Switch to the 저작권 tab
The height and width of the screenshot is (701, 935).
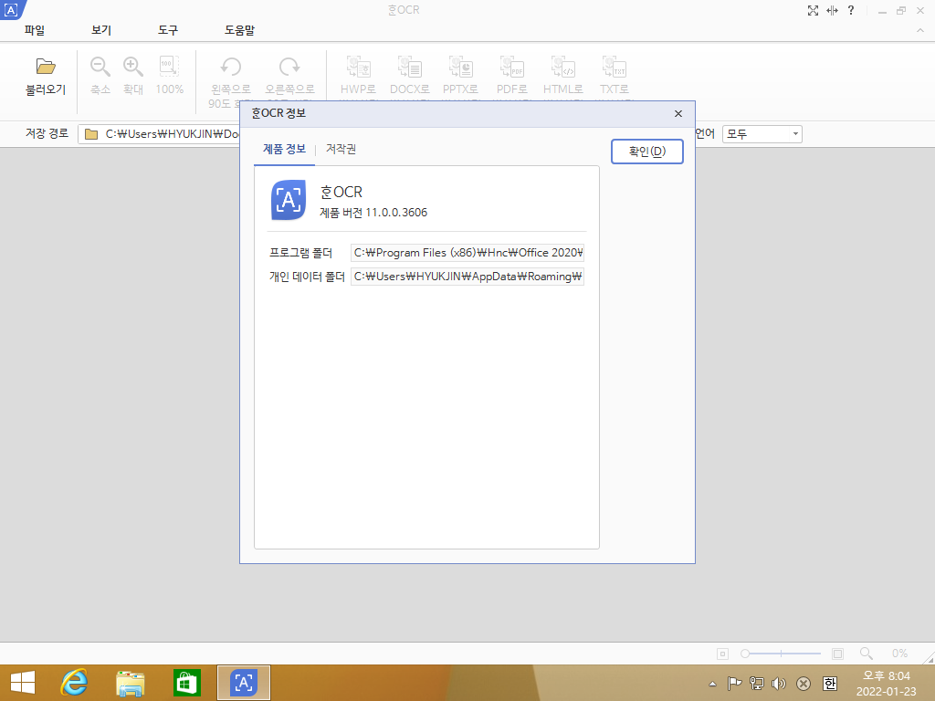pyautogui.click(x=341, y=149)
